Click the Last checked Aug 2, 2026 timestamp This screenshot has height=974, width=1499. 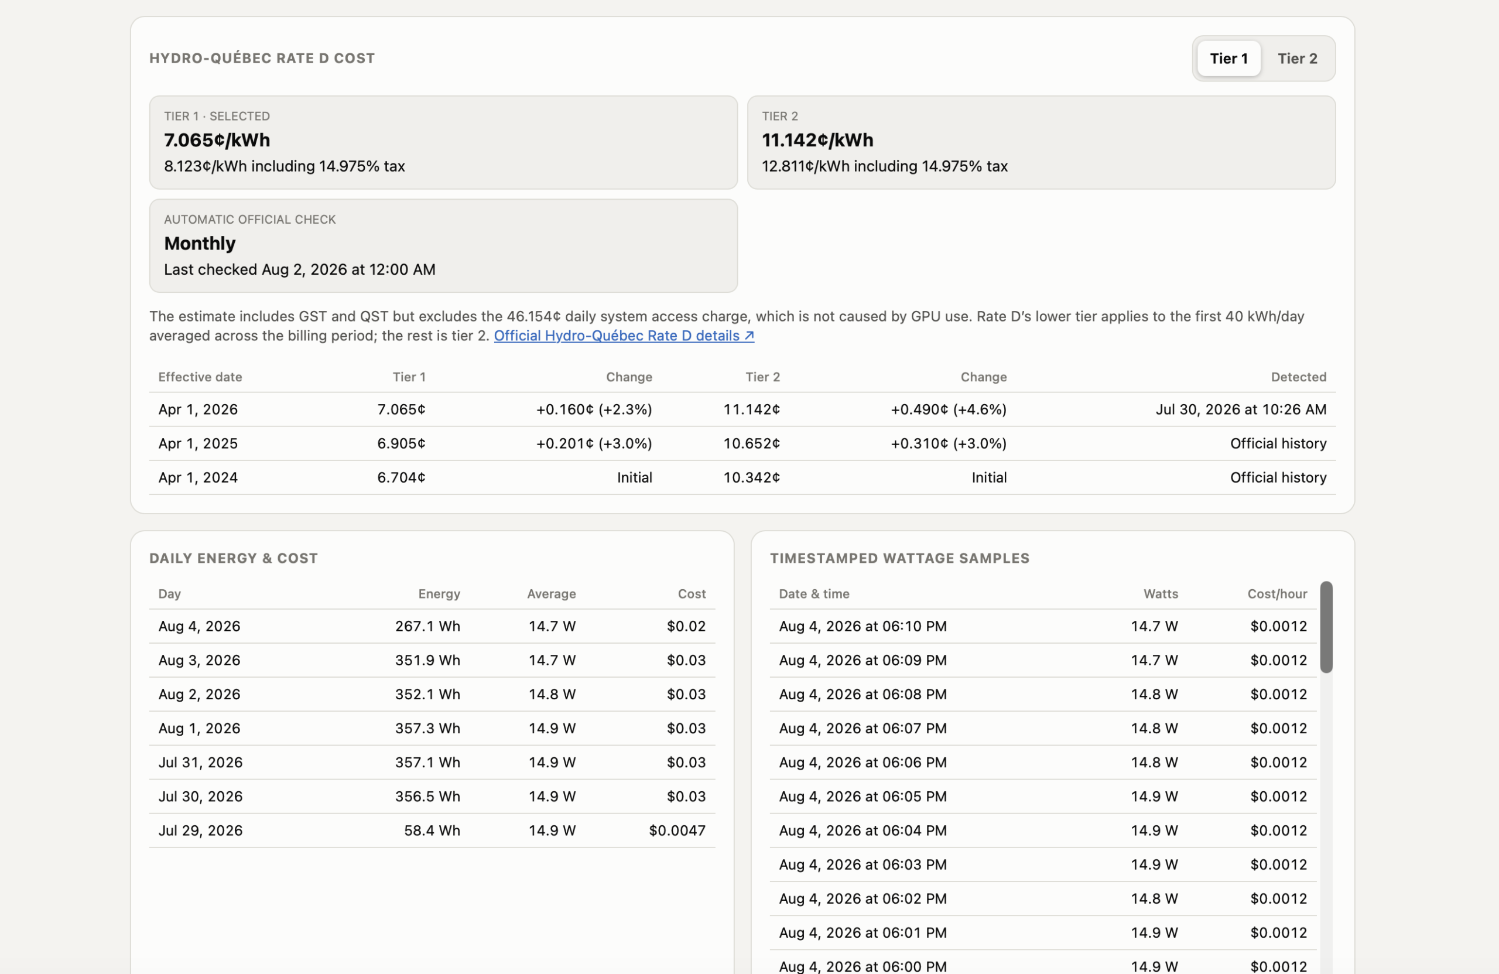click(x=300, y=269)
